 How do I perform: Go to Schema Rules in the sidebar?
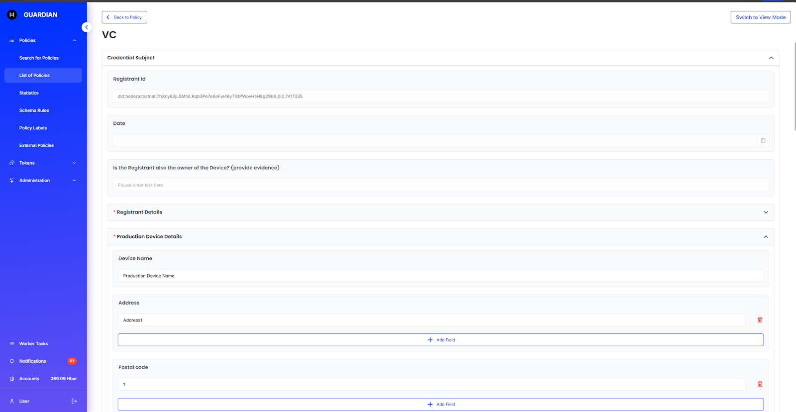point(34,110)
